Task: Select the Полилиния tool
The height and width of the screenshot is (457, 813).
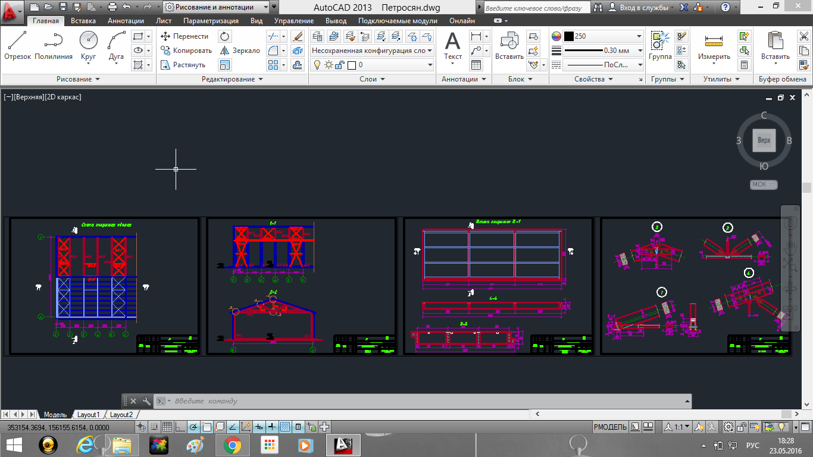Action: [54, 46]
